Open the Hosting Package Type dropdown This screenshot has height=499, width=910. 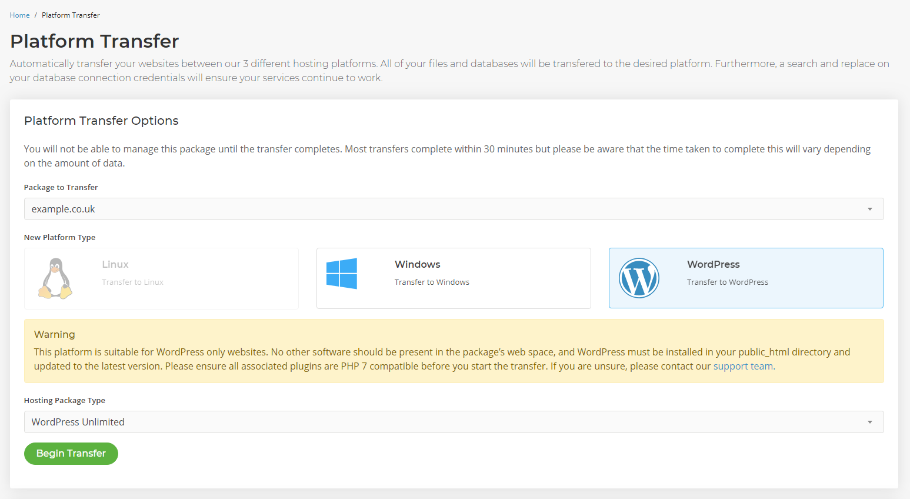(x=454, y=422)
